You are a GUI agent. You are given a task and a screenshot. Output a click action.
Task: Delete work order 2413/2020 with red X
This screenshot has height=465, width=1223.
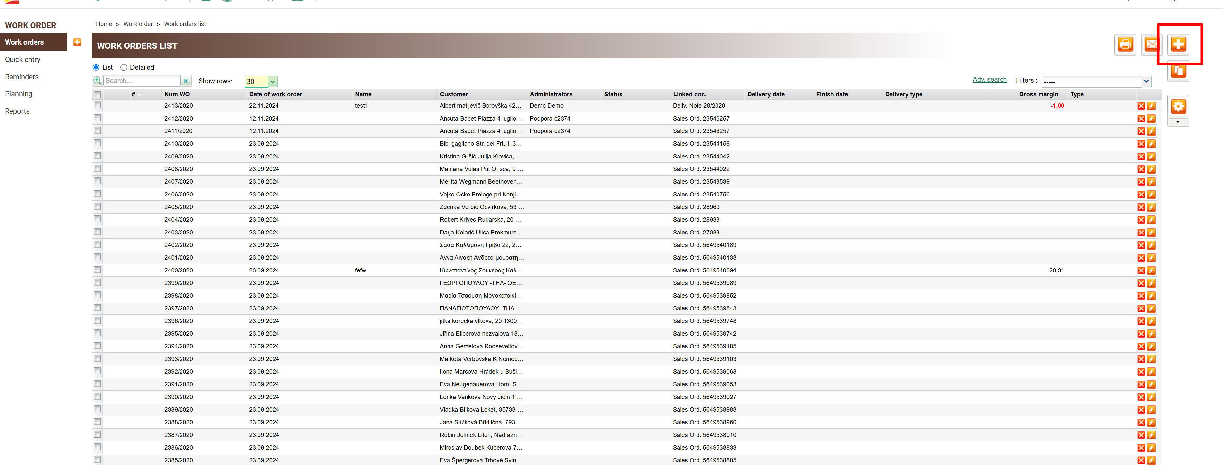[x=1141, y=106]
